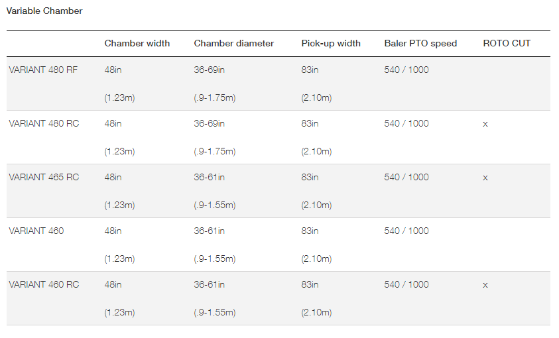Select the VARIANT 460 RC row label

click(44, 284)
